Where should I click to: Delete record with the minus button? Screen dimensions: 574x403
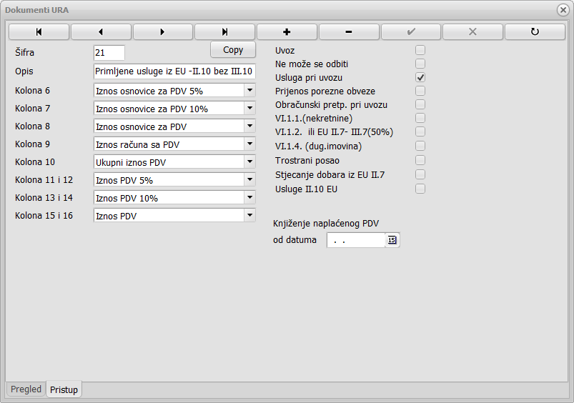click(349, 32)
